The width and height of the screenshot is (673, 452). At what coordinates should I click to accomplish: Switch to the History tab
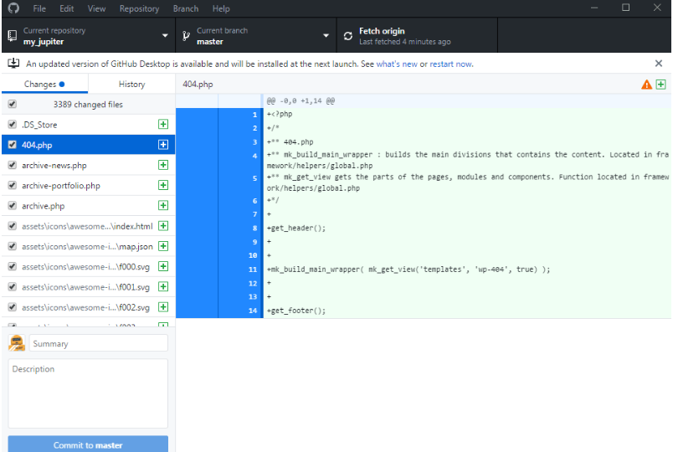[131, 85]
